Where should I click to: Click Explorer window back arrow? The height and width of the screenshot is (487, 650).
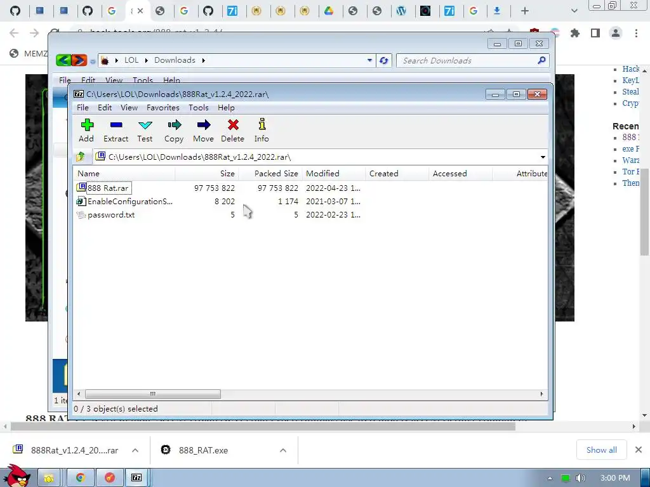(x=63, y=60)
